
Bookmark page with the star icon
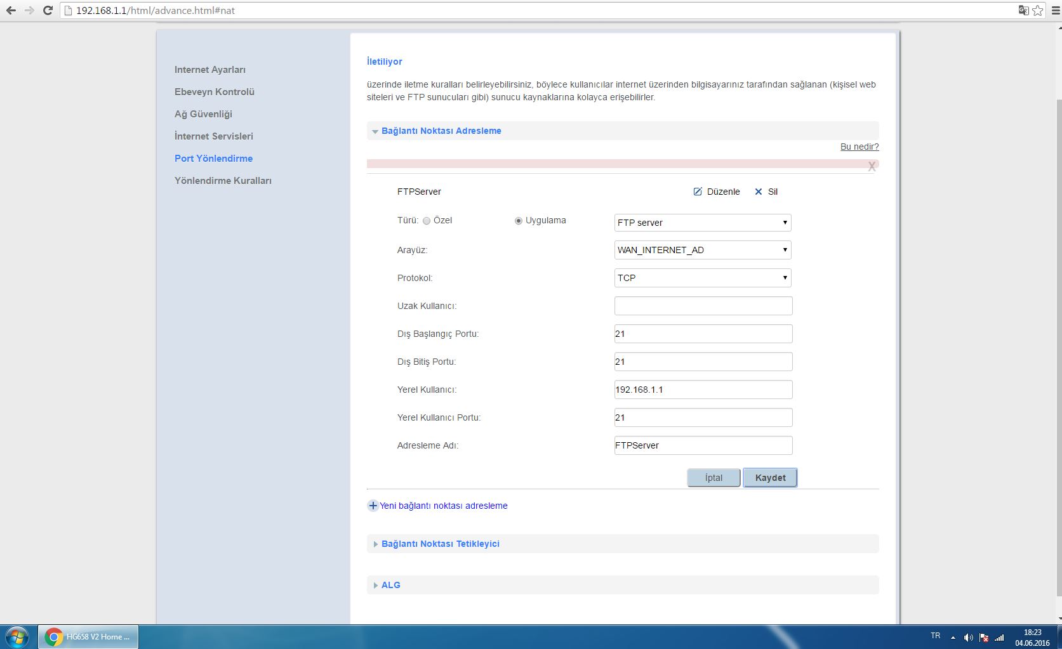[1037, 10]
